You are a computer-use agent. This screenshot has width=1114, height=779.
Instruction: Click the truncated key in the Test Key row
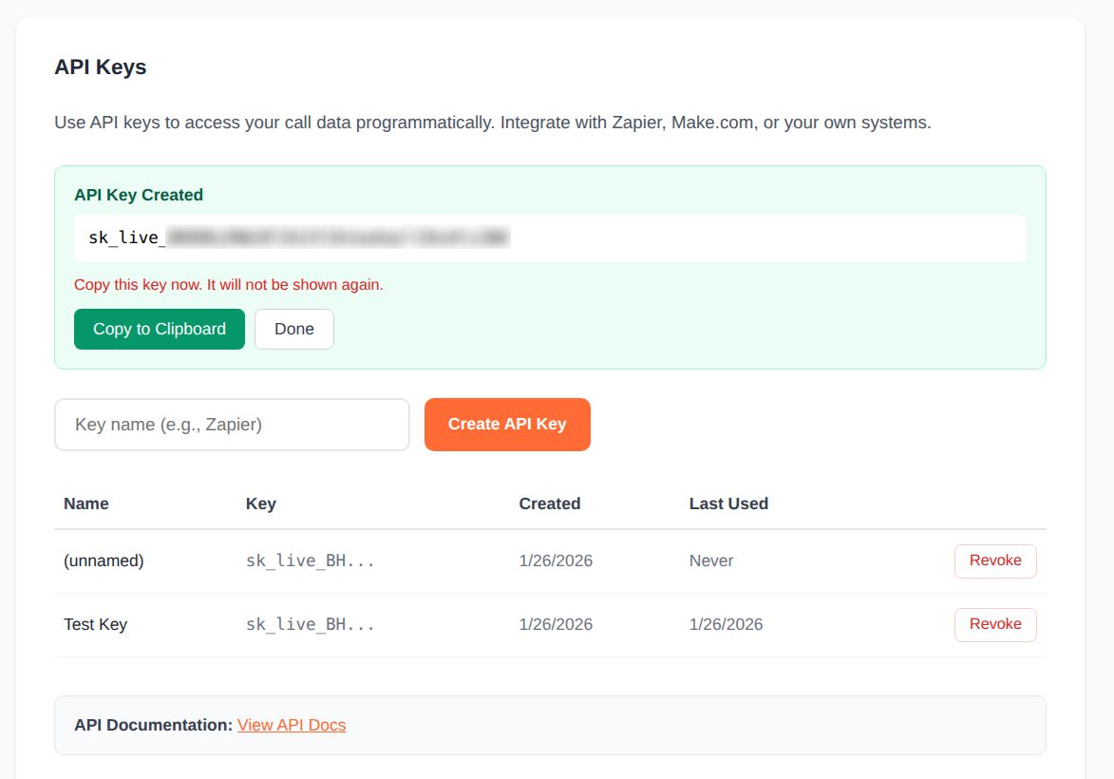(x=310, y=624)
